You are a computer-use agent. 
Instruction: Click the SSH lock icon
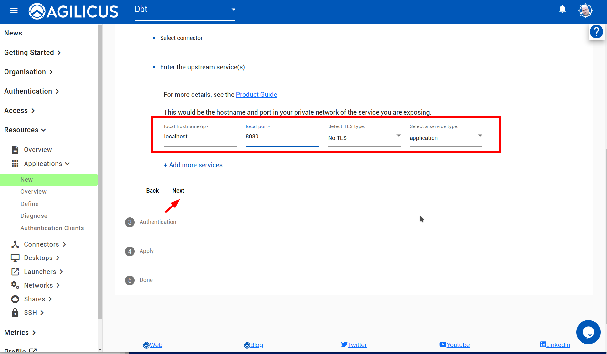[x=15, y=312]
